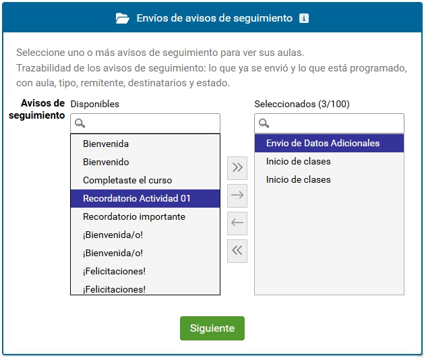Click the magnifier icon in Disponibles search

(80, 123)
